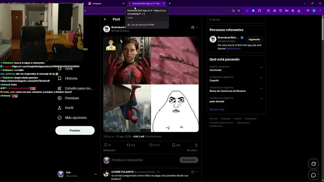Click the Postear button in the sidebar

[x=75, y=130]
